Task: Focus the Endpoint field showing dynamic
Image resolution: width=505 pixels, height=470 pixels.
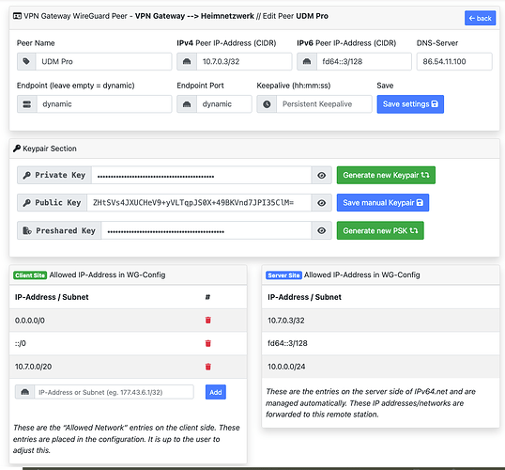Action: [x=104, y=104]
